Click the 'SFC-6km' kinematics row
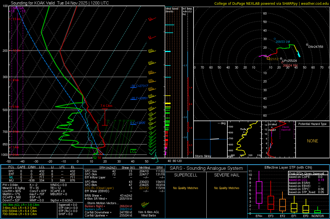The width and height of the screenshot is (330, 219). (x=125, y=182)
